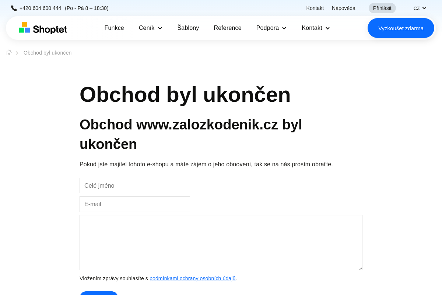Expand the Ceník dropdown menu
Image resolution: width=442 pixels, height=295 pixels.
150,28
